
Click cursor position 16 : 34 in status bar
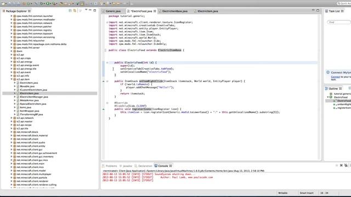pos(324,193)
